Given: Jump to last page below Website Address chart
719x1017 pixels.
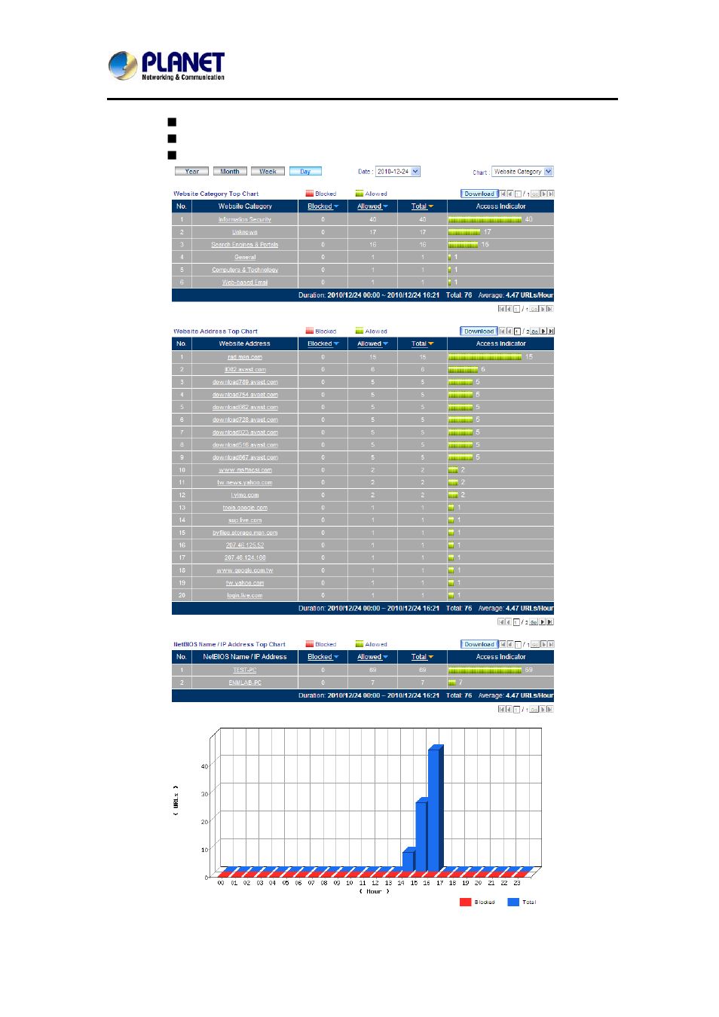Looking at the screenshot, I should click(x=550, y=622).
